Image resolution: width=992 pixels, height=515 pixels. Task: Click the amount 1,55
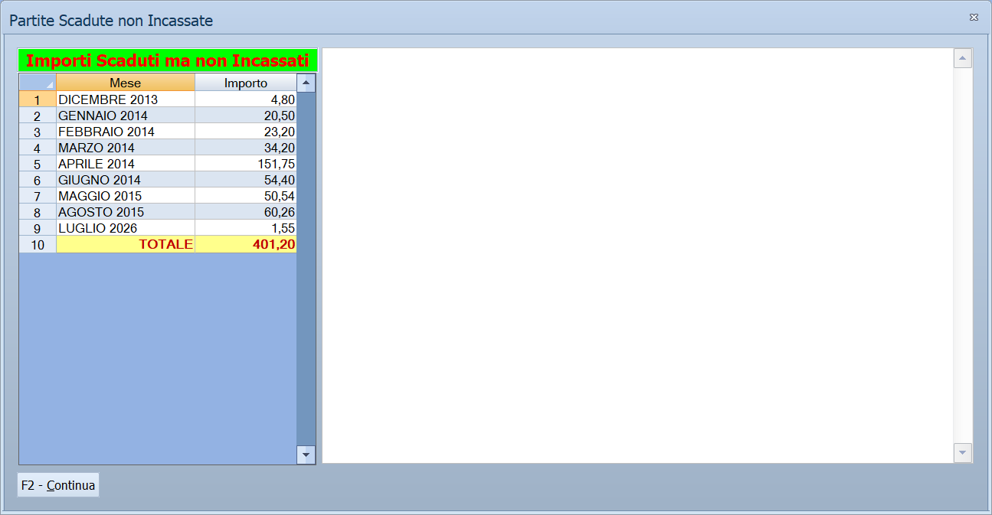pos(246,228)
